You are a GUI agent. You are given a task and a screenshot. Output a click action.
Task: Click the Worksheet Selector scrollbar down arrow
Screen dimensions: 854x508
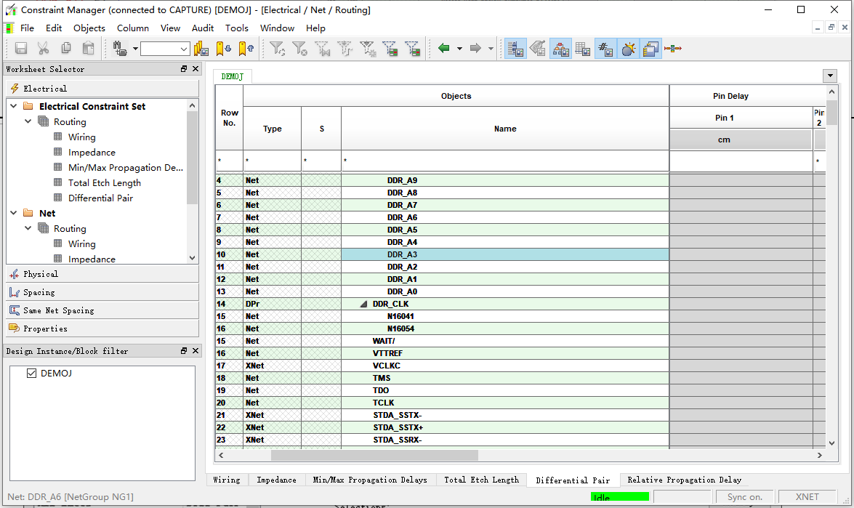(193, 258)
